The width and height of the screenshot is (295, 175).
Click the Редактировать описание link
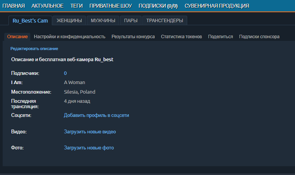coord(34,49)
